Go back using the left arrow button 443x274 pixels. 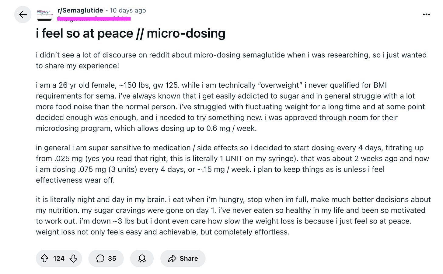[23, 14]
